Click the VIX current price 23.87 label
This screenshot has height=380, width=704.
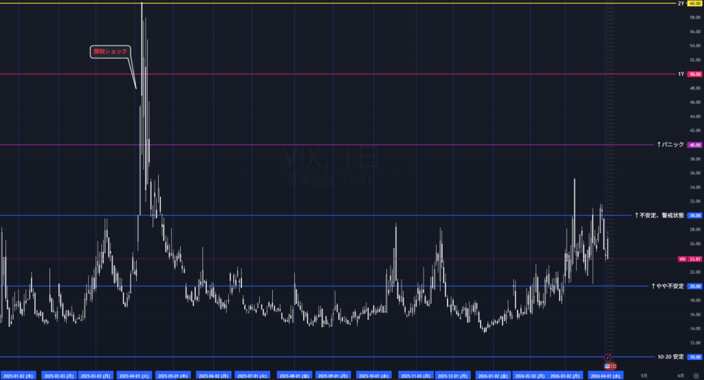pyautogui.click(x=694, y=259)
